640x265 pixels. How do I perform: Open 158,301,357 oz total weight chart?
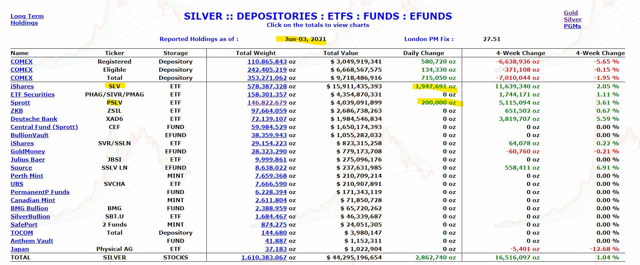coord(267,94)
